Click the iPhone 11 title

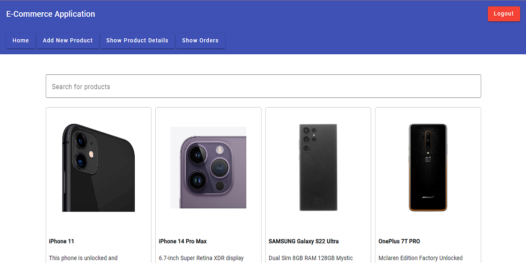[61, 241]
